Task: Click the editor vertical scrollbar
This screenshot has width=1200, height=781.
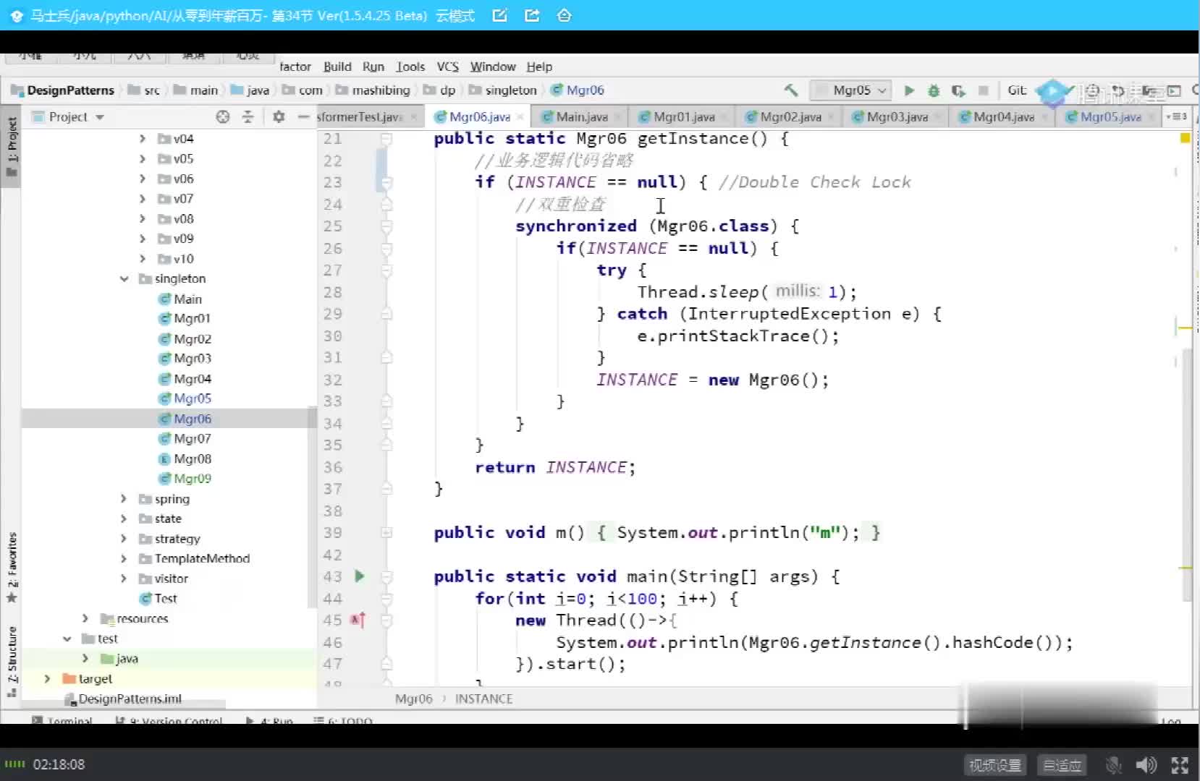Action: [x=1186, y=474]
